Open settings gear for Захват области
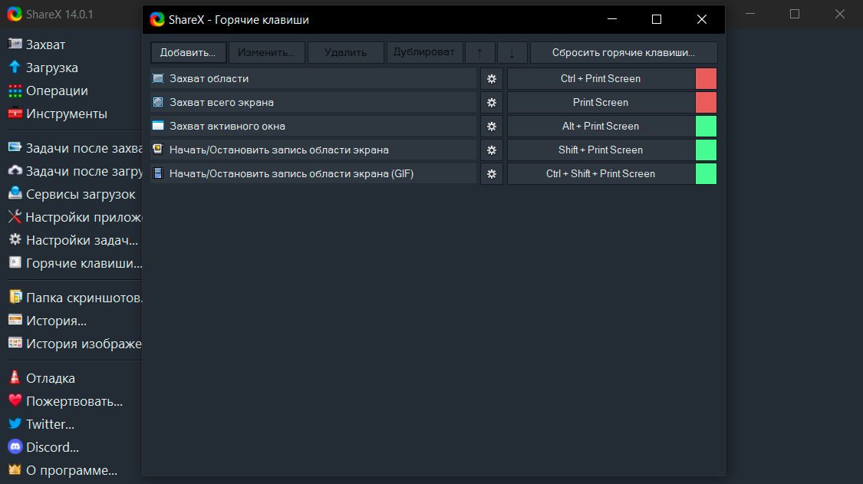 coord(492,79)
